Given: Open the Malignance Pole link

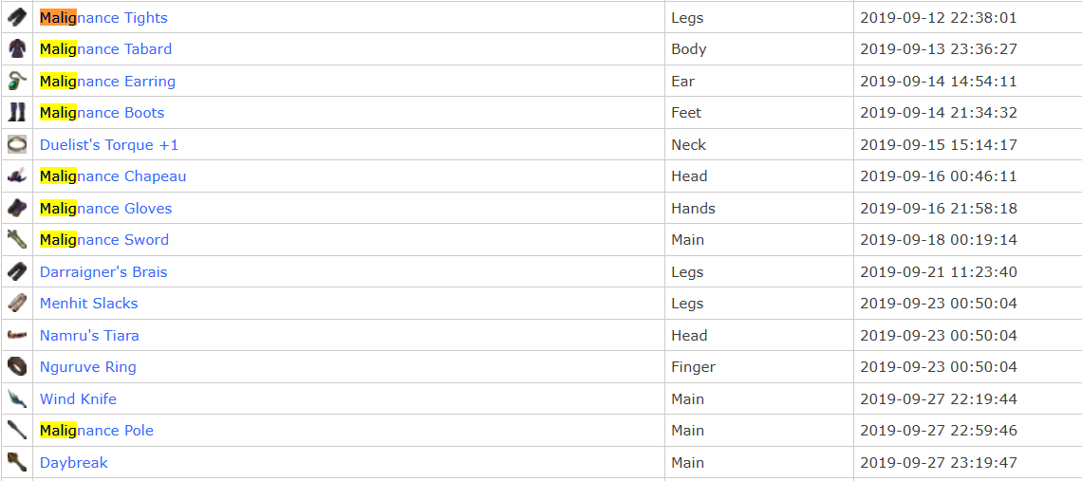Looking at the screenshot, I should [x=97, y=431].
